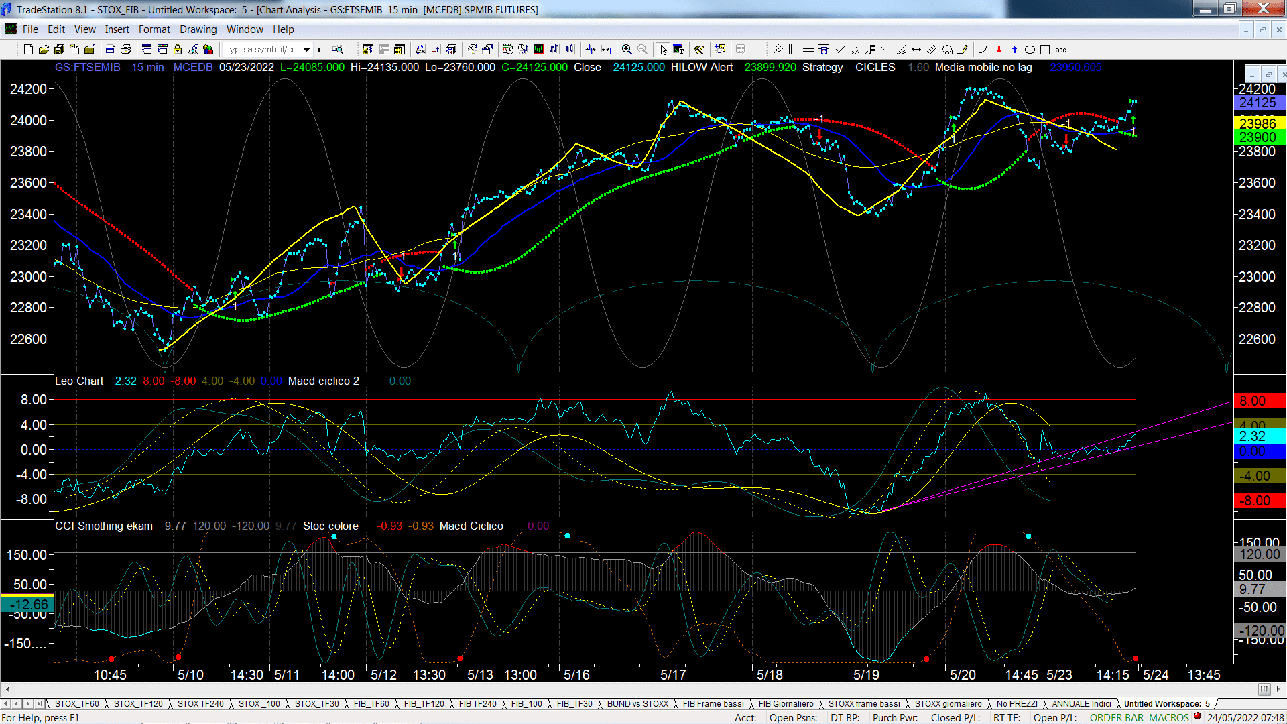1287x724 pixels.
Task: Select the pencil trendline tool
Action: point(963,50)
